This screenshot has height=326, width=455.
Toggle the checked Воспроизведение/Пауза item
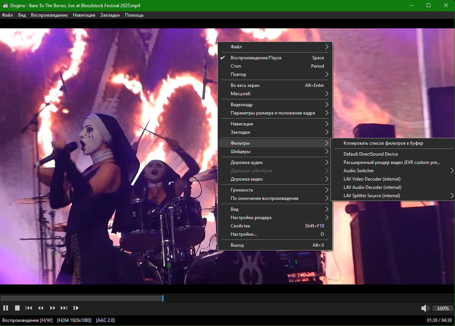point(256,58)
